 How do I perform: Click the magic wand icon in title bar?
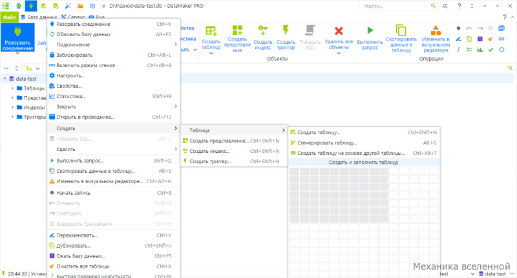[x=68, y=6]
